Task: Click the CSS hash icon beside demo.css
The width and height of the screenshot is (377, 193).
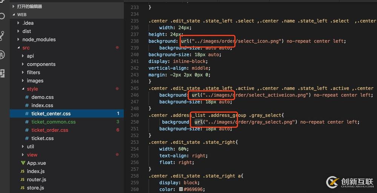Action: (27, 97)
